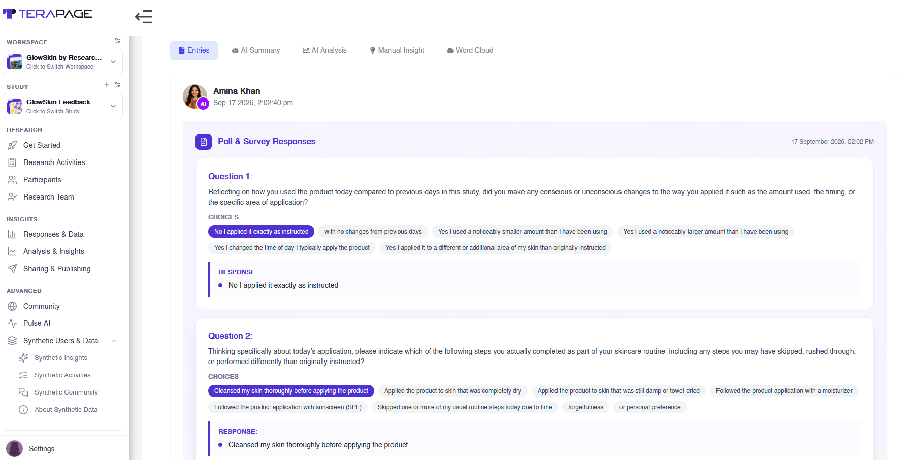Click the About Synthetic Data info icon
Screen dimensions: 915x460
[x=23, y=410]
